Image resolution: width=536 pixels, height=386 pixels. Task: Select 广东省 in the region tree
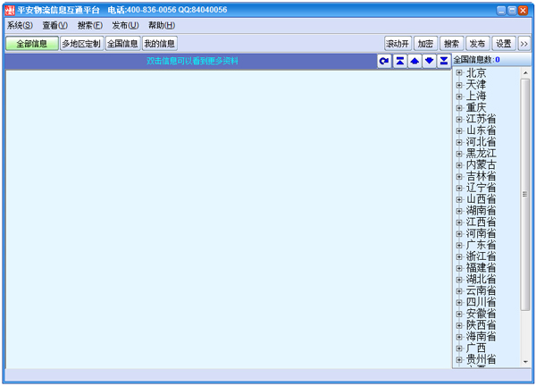[x=481, y=245]
